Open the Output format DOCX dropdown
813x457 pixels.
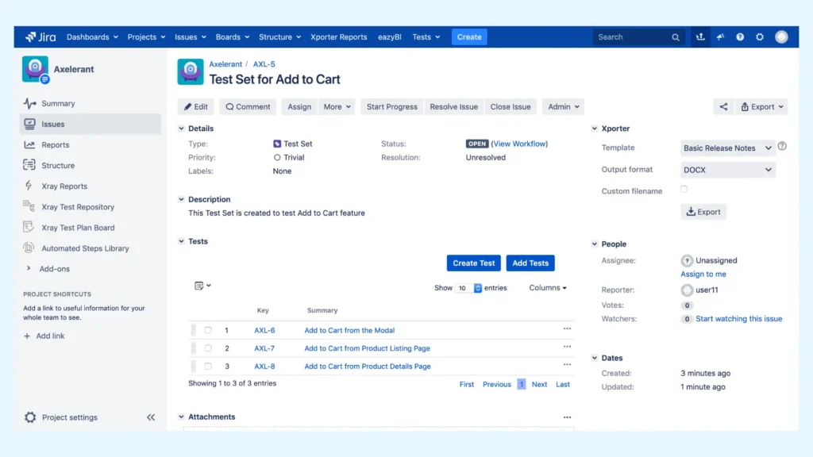click(728, 170)
